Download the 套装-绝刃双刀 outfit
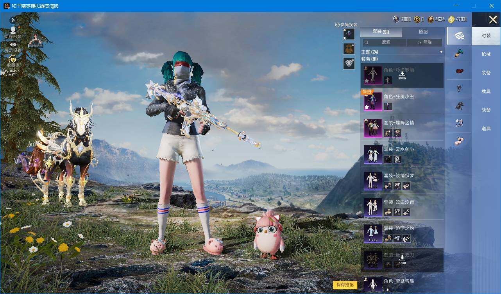 [x=402, y=260]
